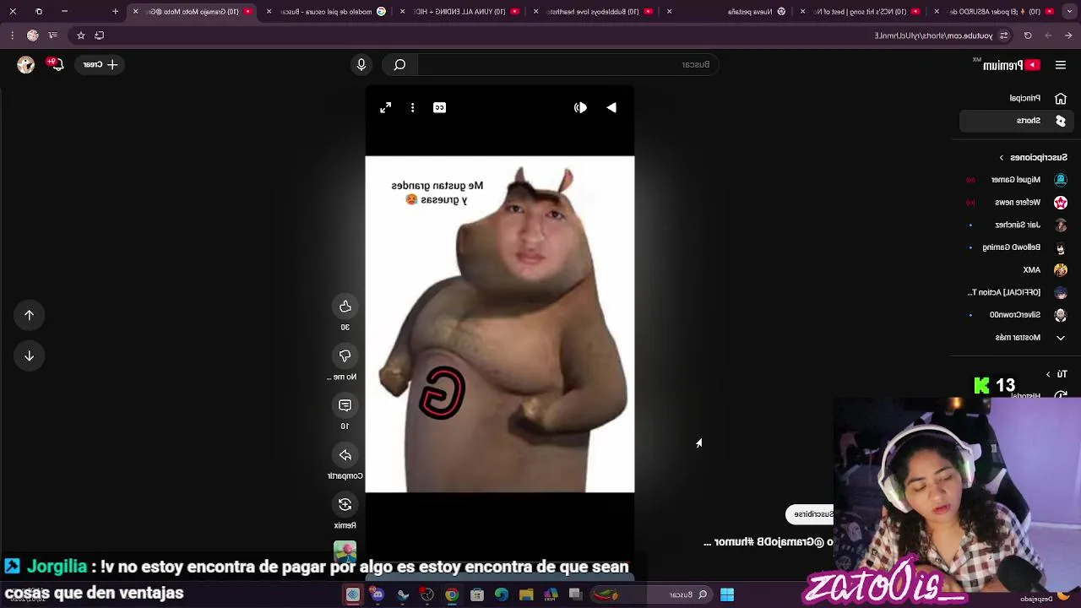Open Microsoft Edge from the taskbar
Image resolution: width=1081 pixels, height=608 pixels.
[x=502, y=594]
